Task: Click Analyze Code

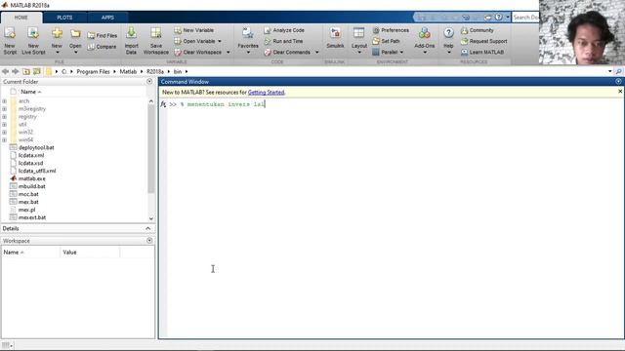Action: pyautogui.click(x=284, y=30)
